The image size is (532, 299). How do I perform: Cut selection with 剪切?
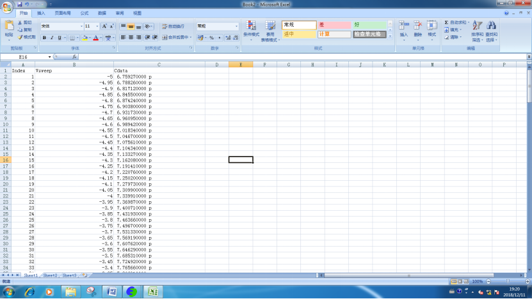[x=25, y=22]
